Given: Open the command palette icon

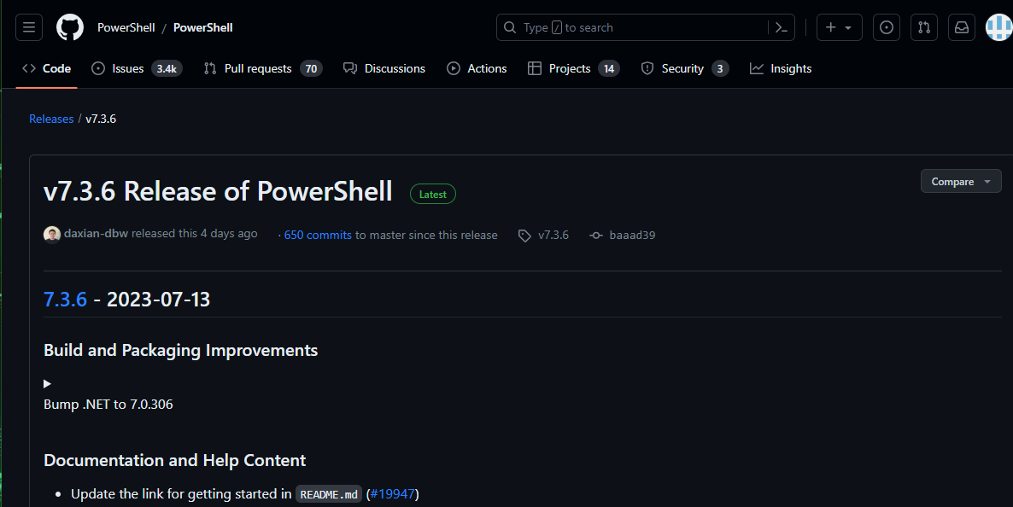Looking at the screenshot, I should [781, 27].
